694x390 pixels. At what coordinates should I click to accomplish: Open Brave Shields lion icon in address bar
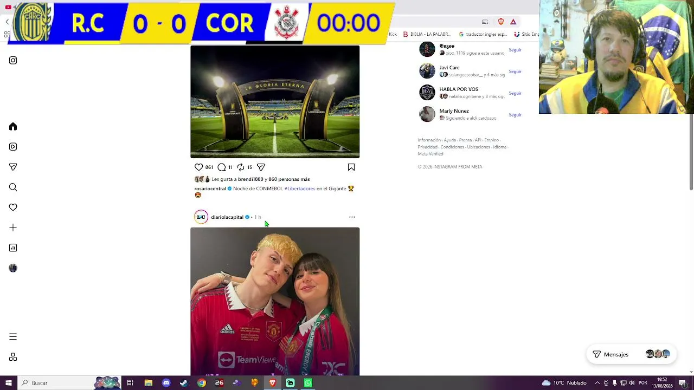[501, 22]
